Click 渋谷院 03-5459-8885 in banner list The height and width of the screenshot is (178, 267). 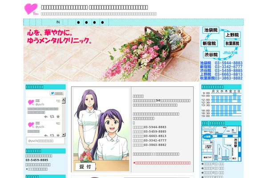(221, 70)
